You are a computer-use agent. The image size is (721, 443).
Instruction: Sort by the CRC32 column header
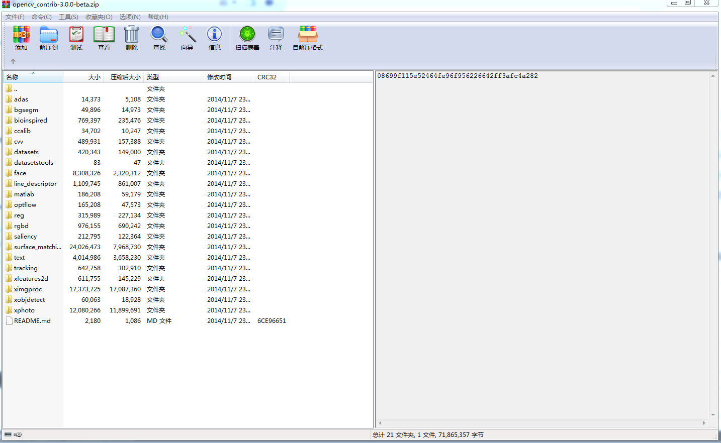tap(272, 77)
